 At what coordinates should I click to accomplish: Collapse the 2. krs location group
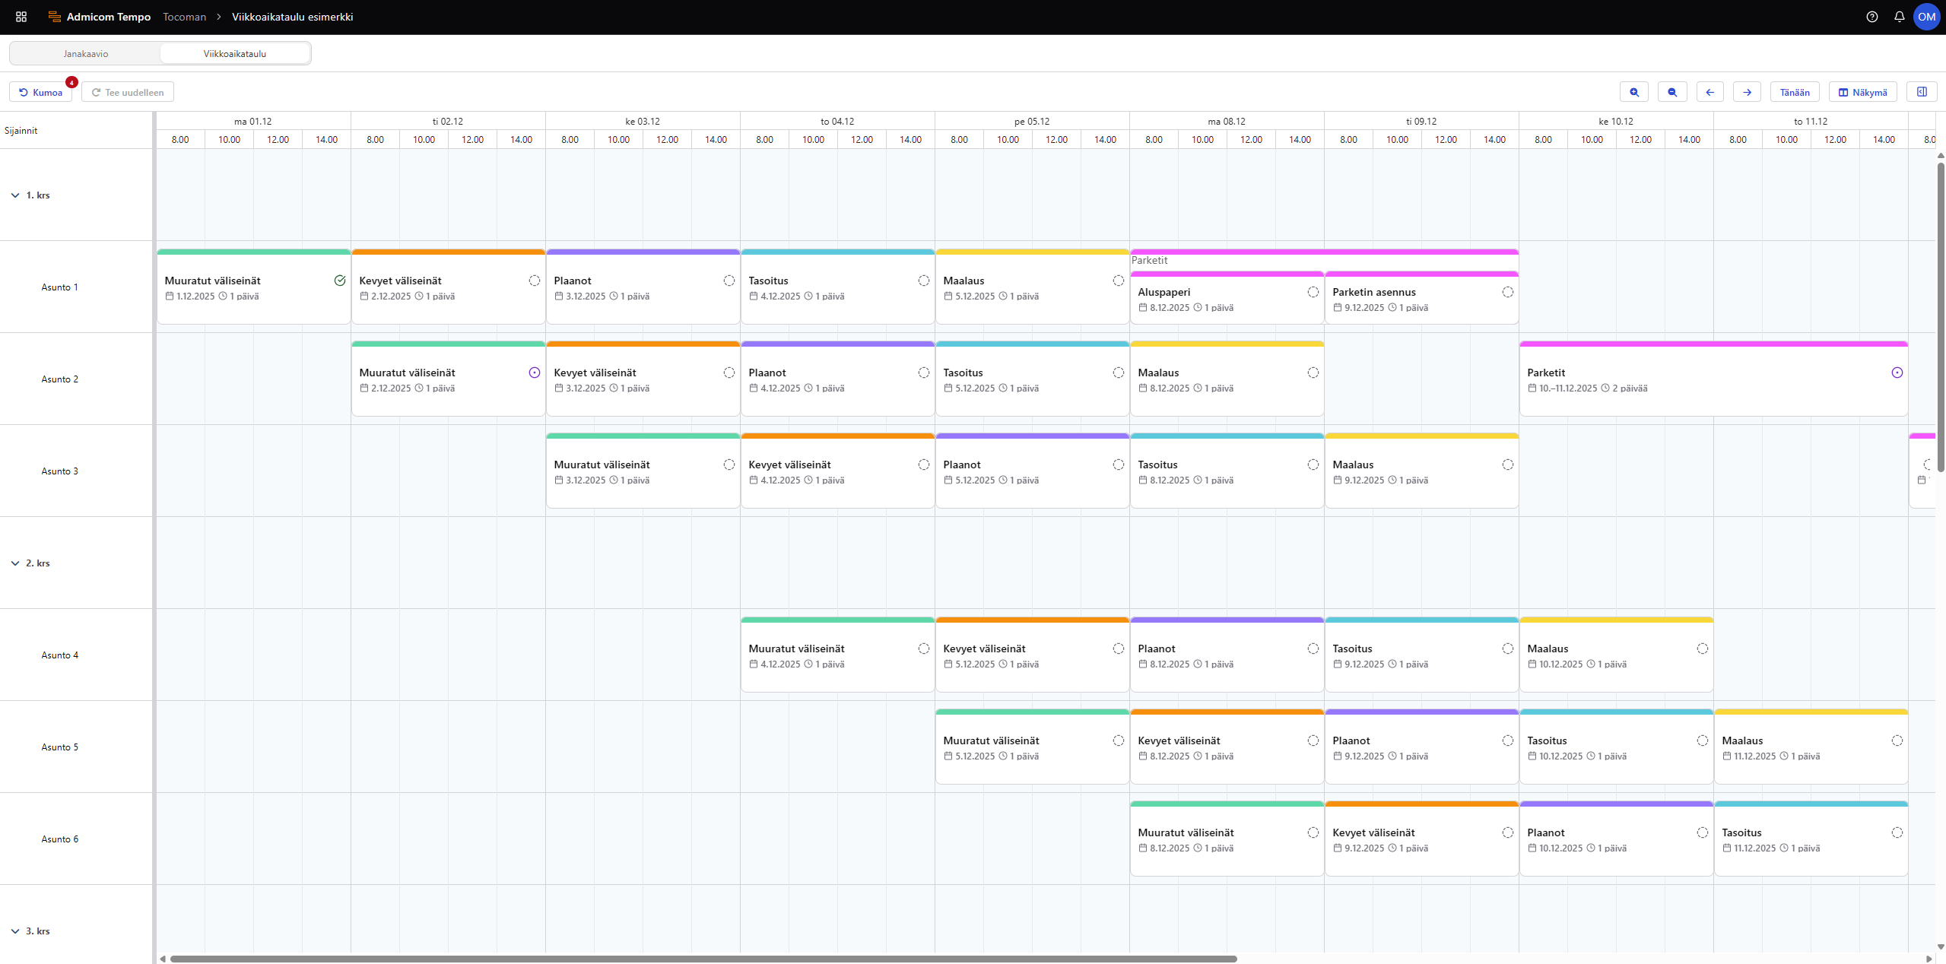15,563
